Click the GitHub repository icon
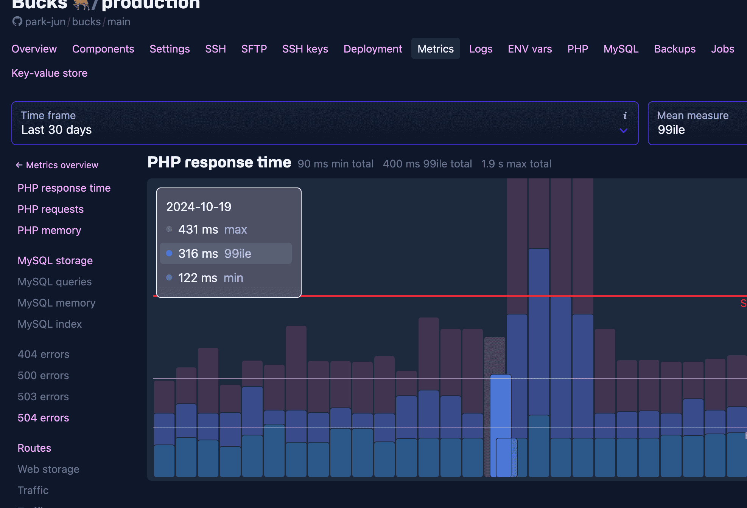Image resolution: width=747 pixels, height=508 pixels. point(17,22)
